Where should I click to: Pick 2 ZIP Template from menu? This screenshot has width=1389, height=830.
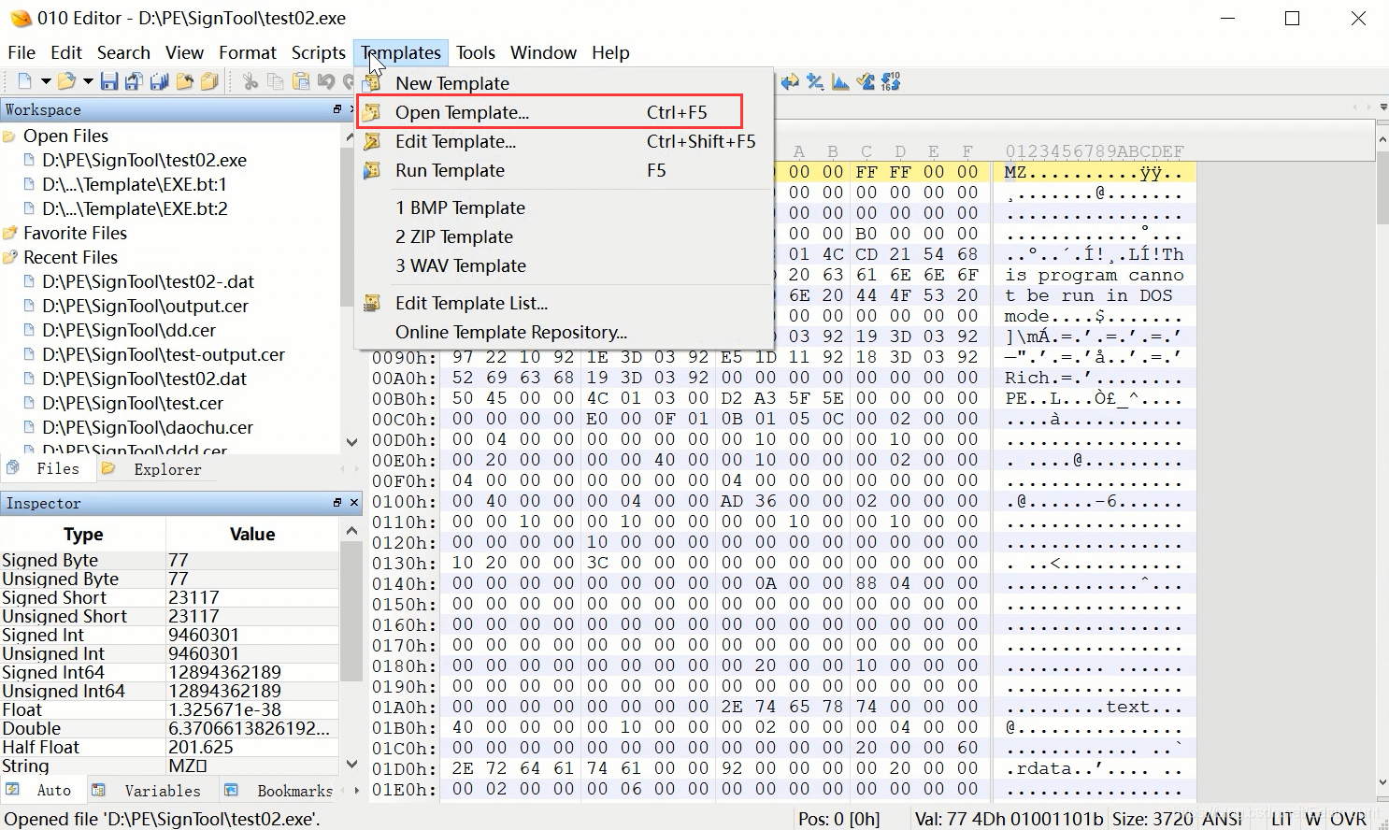point(565,236)
